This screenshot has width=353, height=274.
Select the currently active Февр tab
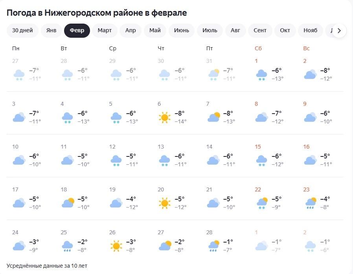pos(77,31)
